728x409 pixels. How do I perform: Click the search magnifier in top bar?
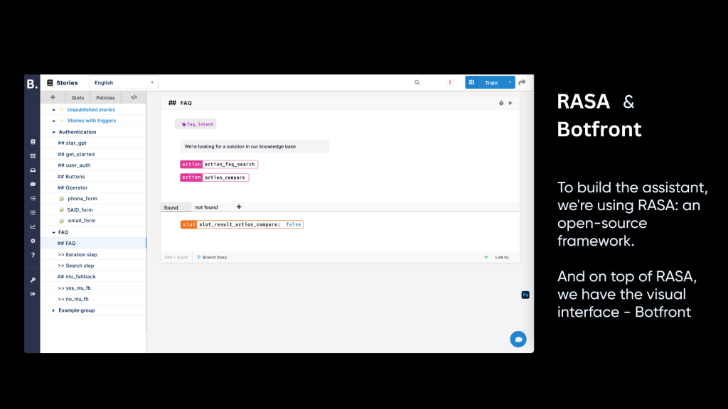417,82
